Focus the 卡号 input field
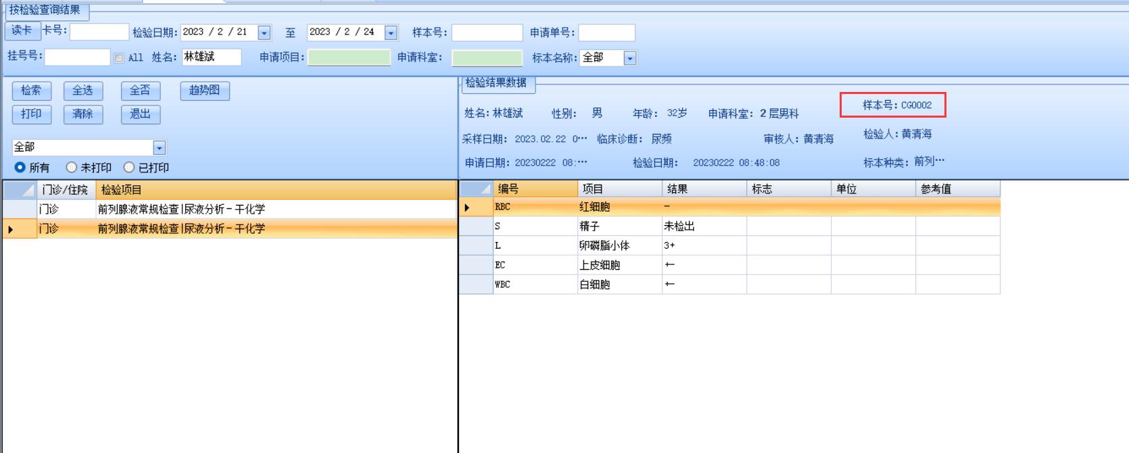The image size is (1129, 453). pos(99,32)
